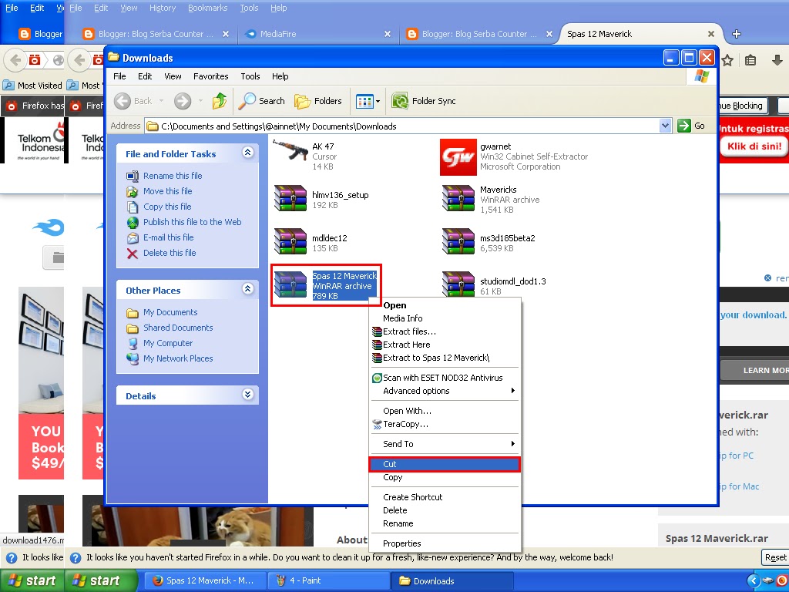The height and width of the screenshot is (592, 789).
Task: Select the Spas 12 Maverick archive icon
Action: point(290,284)
